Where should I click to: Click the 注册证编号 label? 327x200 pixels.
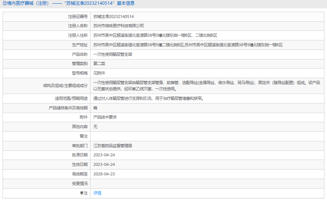[x=78, y=17]
